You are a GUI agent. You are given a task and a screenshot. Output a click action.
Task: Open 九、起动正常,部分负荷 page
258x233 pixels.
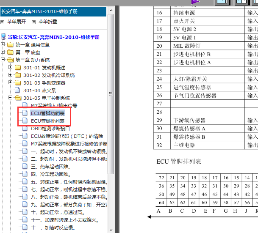69,205
